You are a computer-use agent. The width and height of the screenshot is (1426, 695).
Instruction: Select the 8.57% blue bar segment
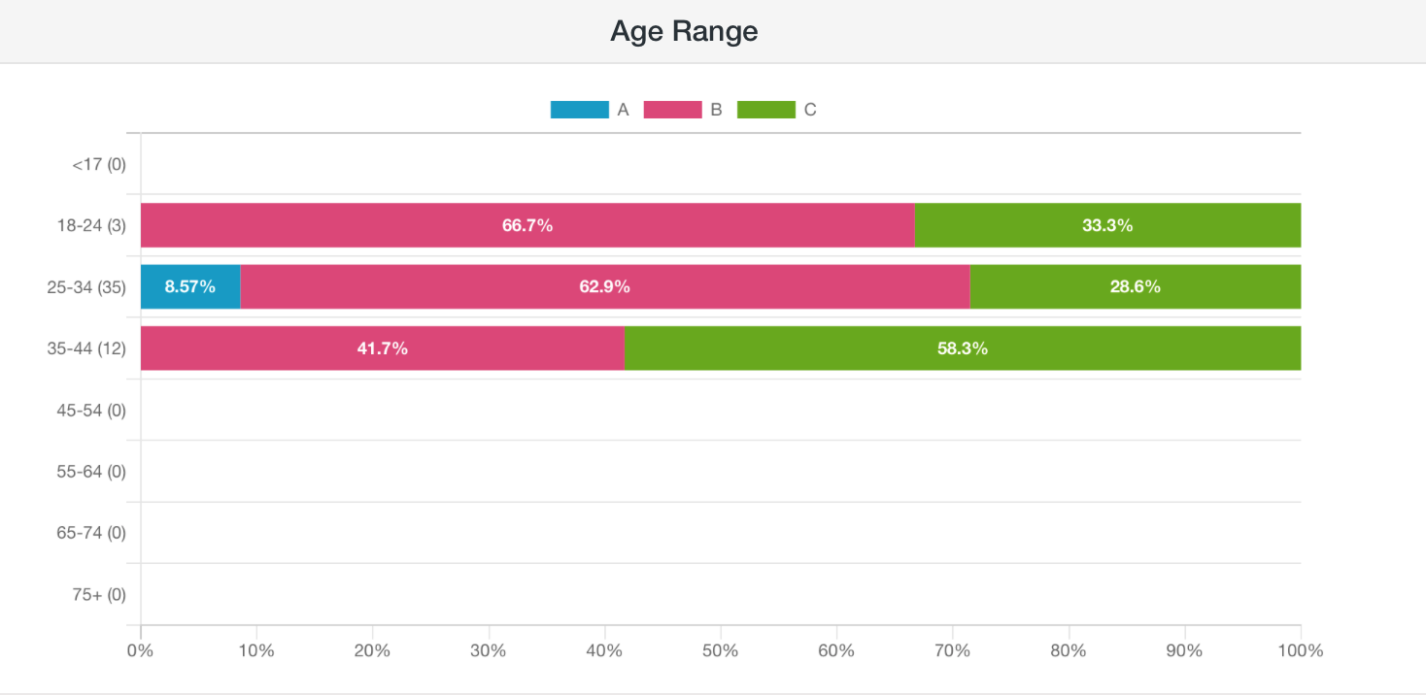coord(190,286)
